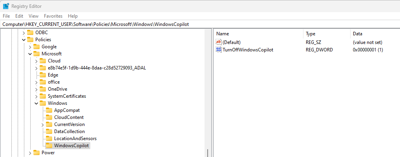Open the Edit menu

pos(19,16)
